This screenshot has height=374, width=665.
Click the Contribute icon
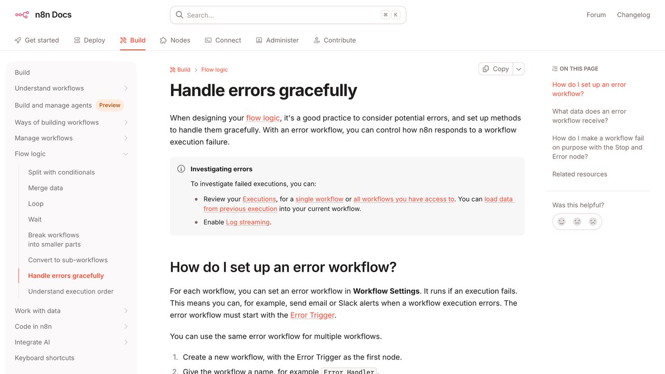tap(317, 40)
